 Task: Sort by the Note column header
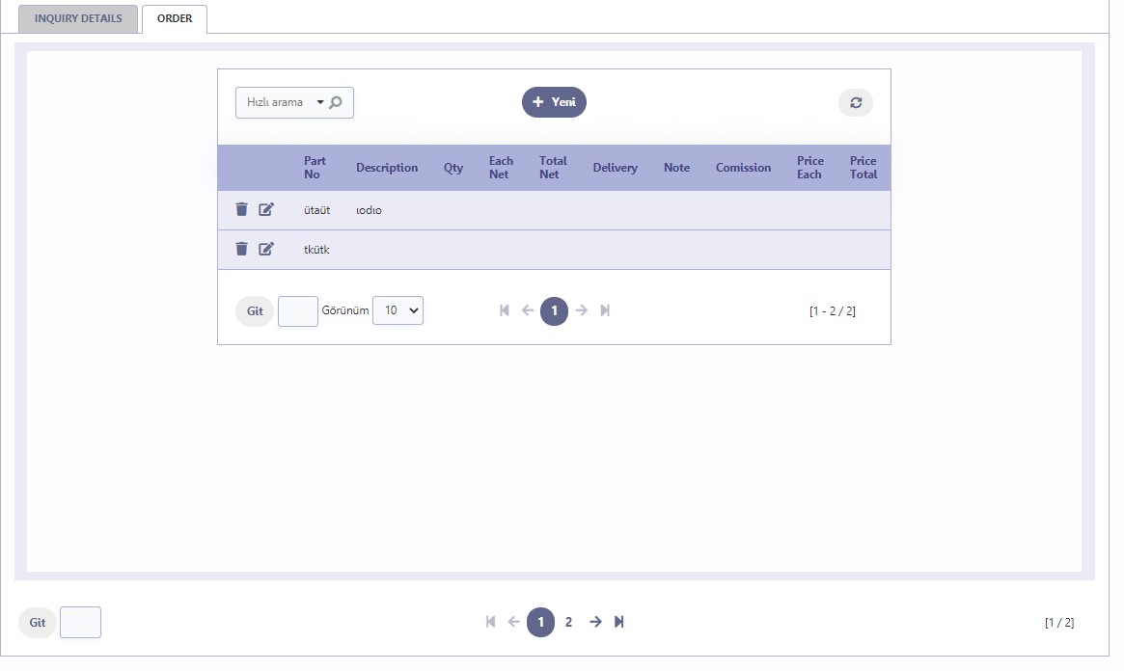point(676,168)
